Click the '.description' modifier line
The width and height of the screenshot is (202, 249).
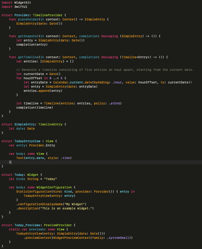click(x=55, y=208)
